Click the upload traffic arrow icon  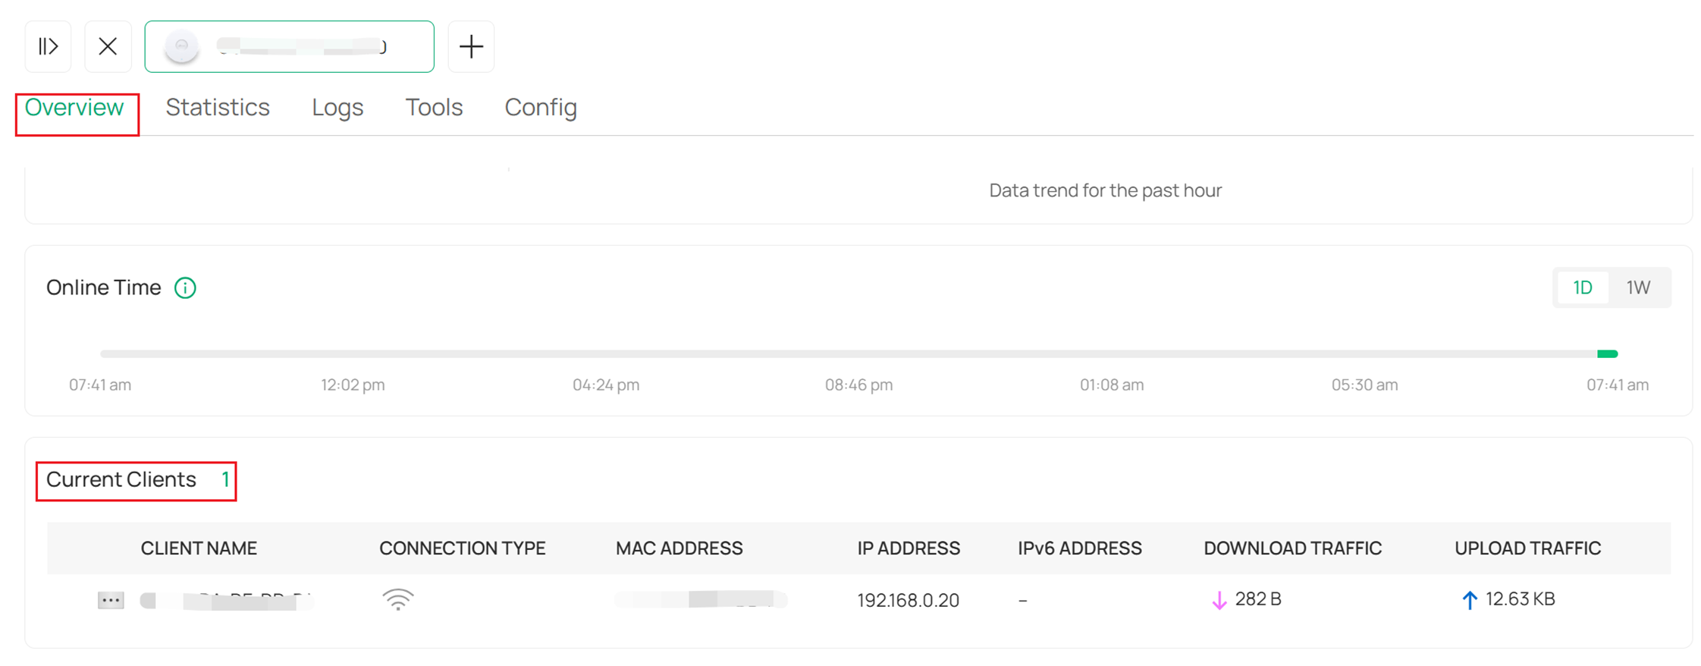(1469, 599)
